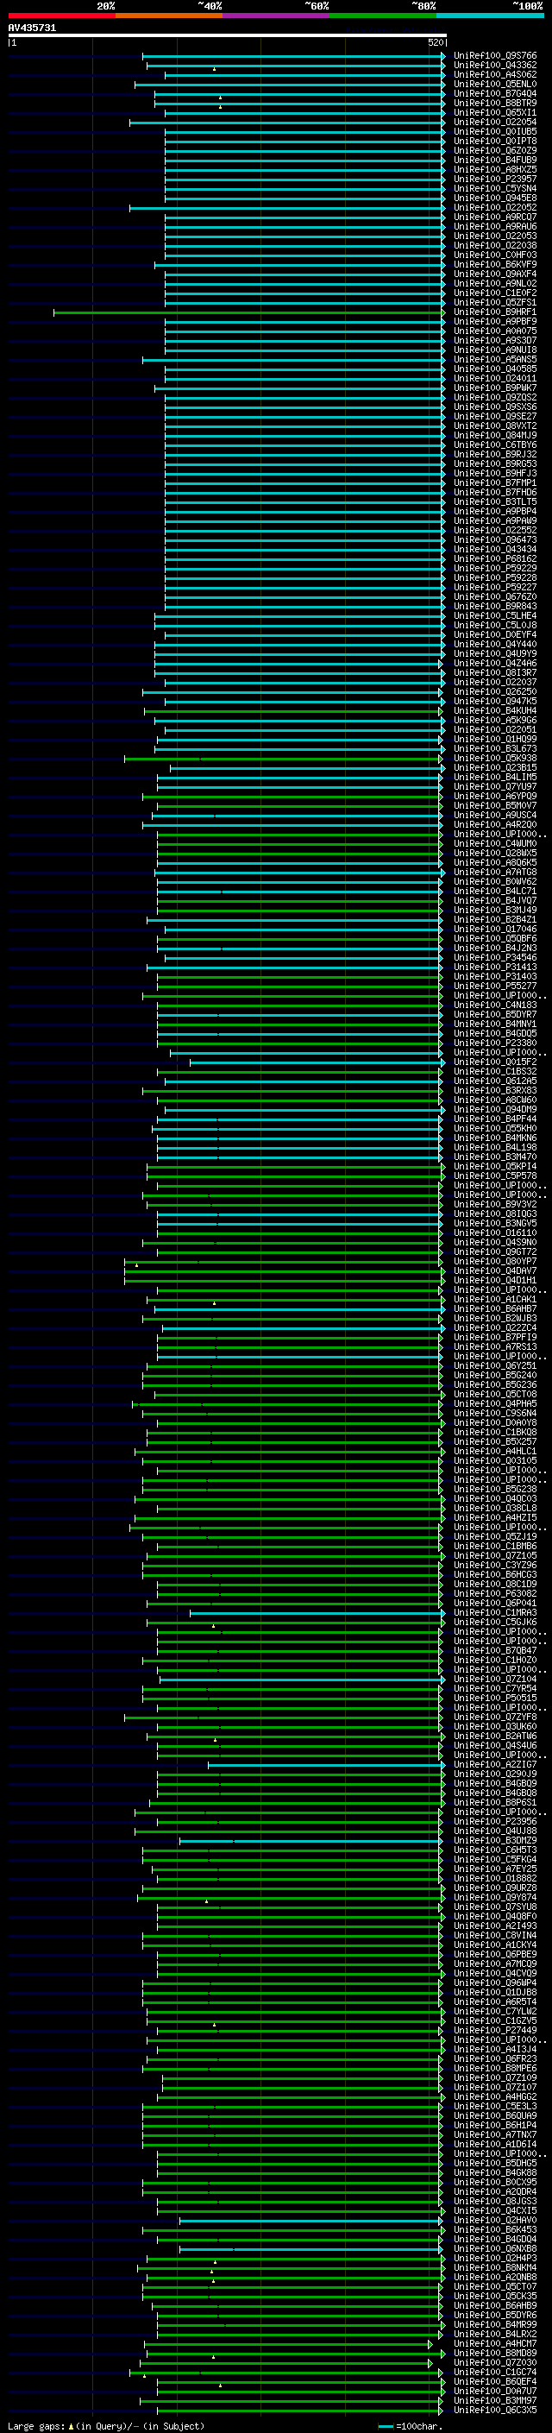The image size is (552, 2433).
Task: Select the UniRef100_Q40585 label
Action: (494, 369)
